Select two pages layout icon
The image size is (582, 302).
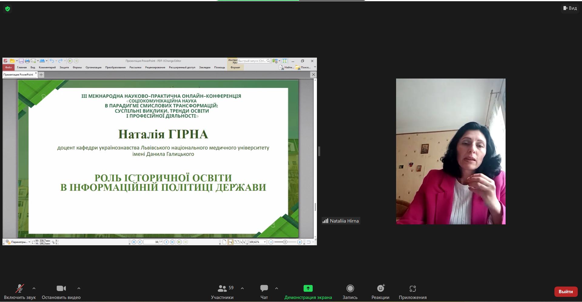[x=237, y=242]
